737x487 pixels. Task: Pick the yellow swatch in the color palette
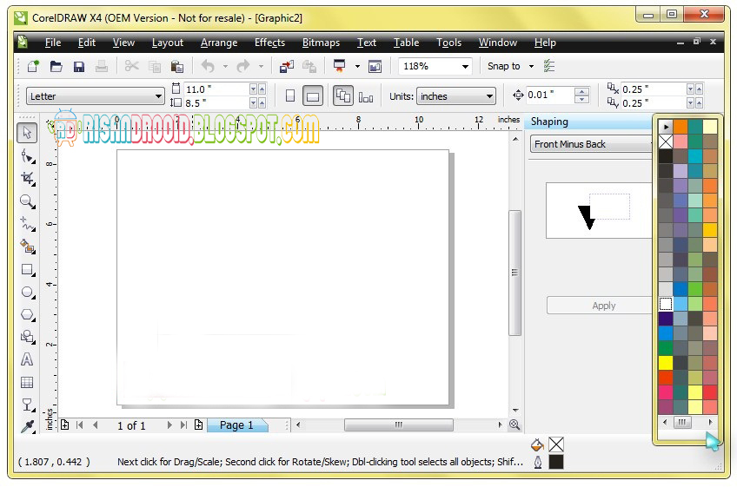pyautogui.click(x=666, y=363)
